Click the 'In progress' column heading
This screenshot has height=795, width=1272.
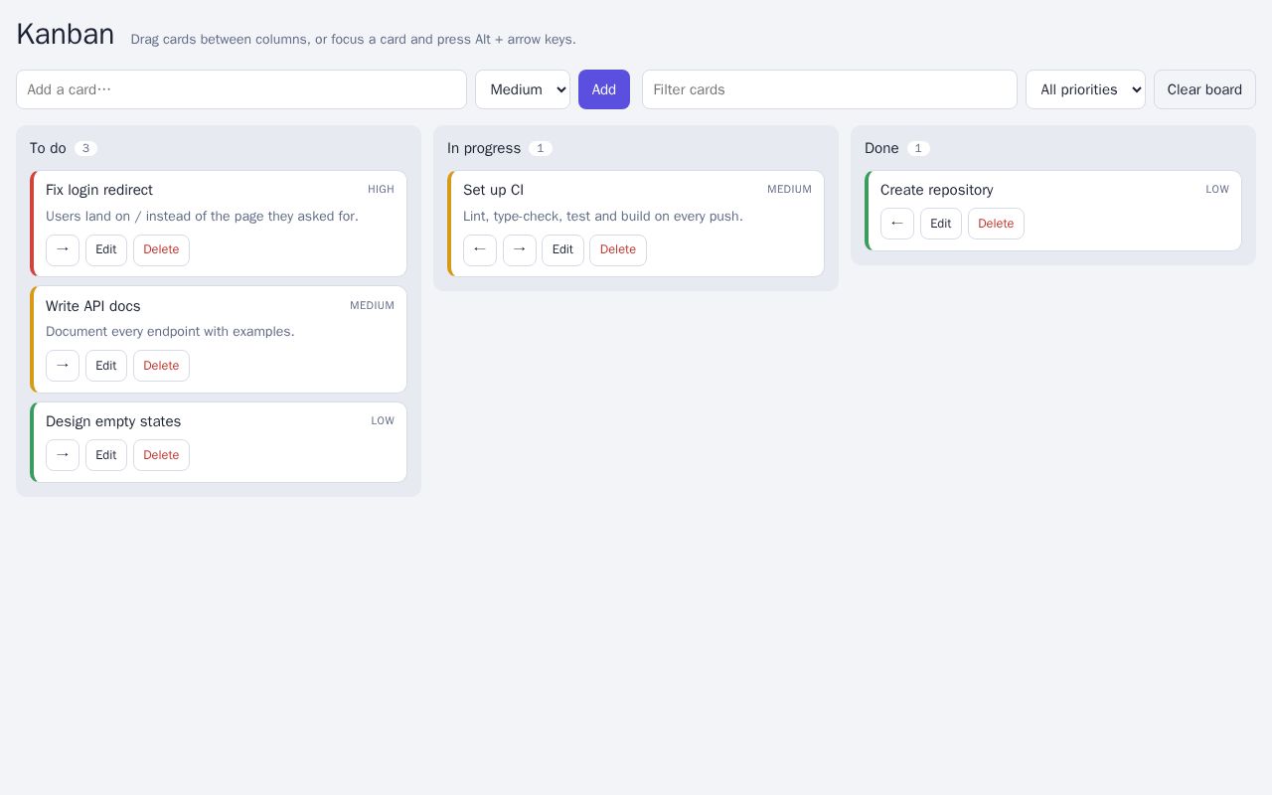click(484, 148)
